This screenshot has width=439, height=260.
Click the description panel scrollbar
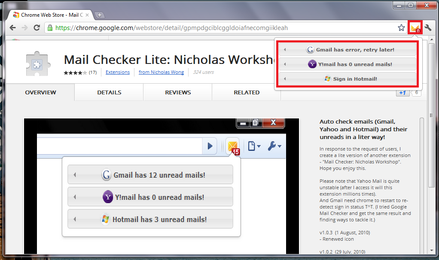tap(422, 186)
